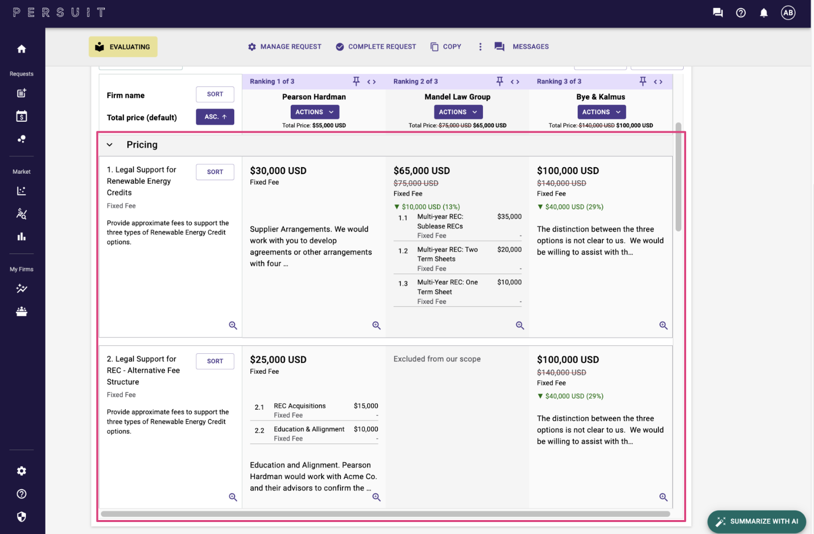Click the top bar help icon
Image resolution: width=814 pixels, height=534 pixels.
coord(741,13)
